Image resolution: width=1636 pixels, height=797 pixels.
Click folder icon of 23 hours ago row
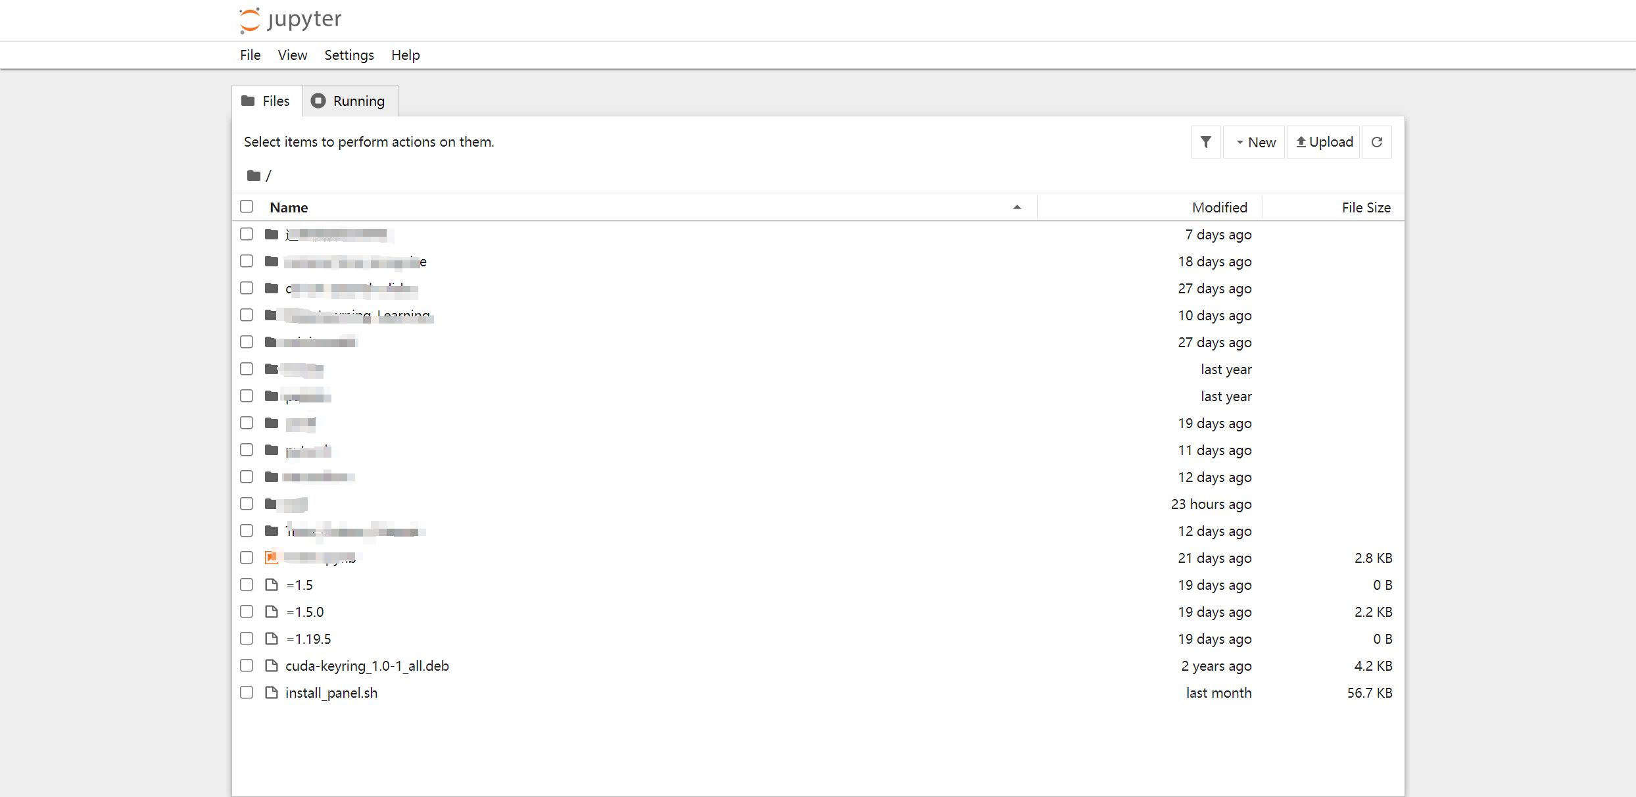click(x=272, y=504)
